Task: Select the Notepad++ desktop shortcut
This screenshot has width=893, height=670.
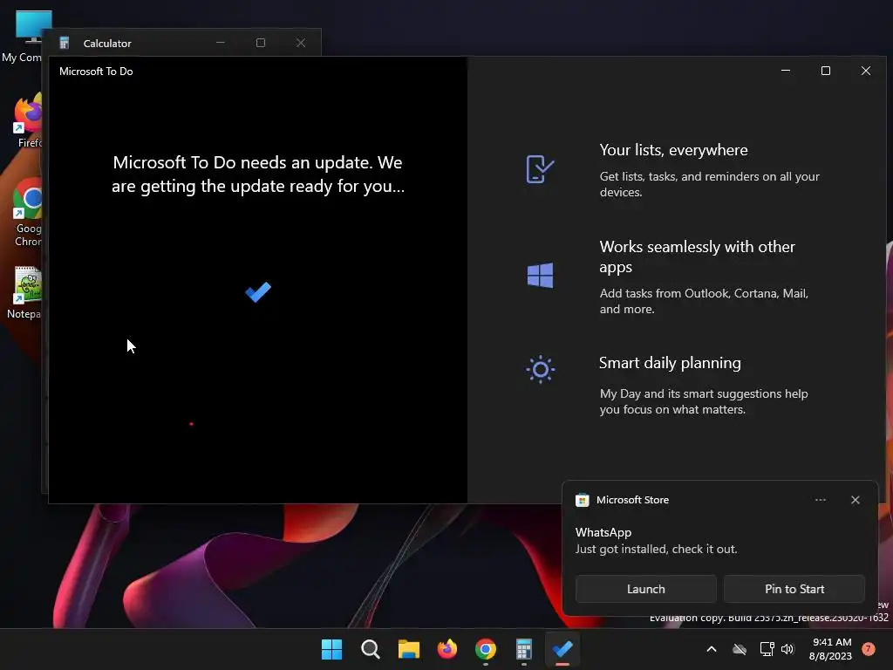Action: (x=25, y=293)
